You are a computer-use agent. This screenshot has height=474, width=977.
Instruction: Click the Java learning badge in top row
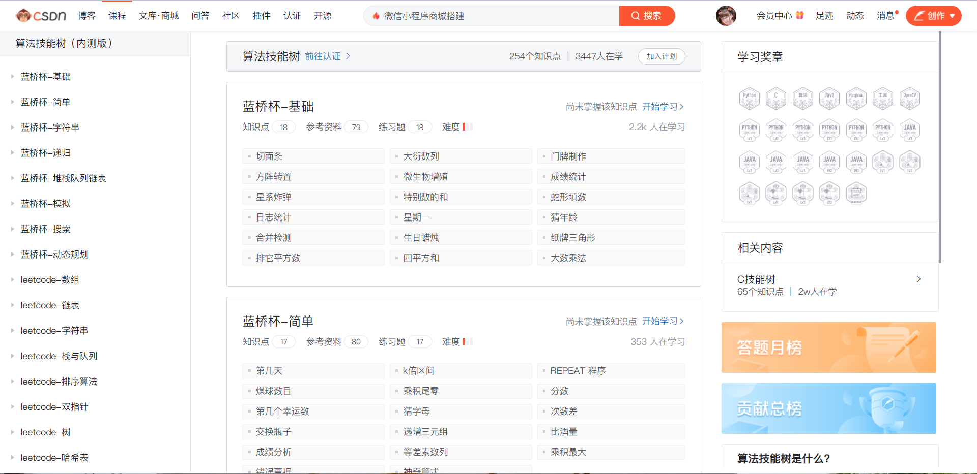tap(829, 99)
